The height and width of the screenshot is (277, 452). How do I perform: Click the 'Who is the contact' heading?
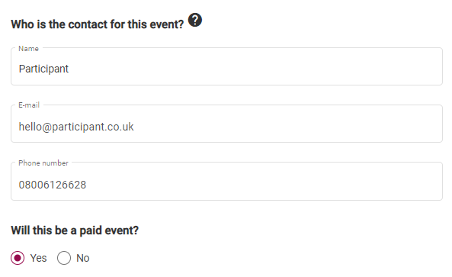tap(97, 24)
